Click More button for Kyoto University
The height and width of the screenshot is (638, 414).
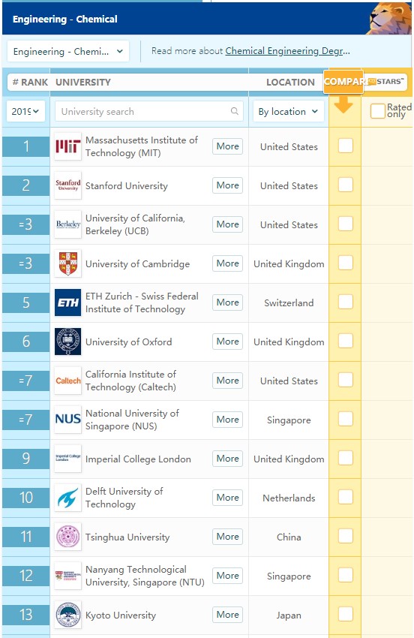coord(227,615)
